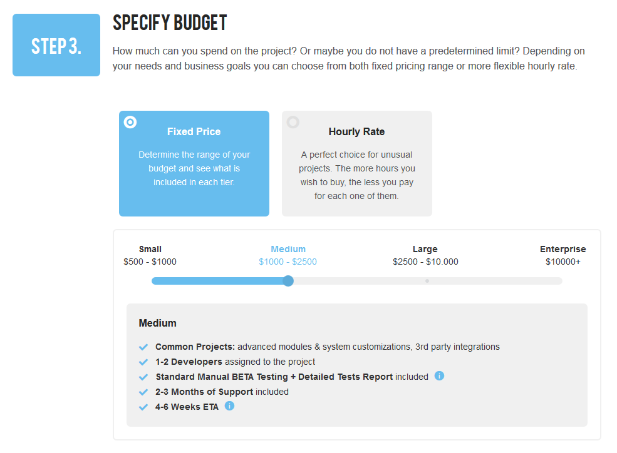Click checkmark icon before Common Projects
Viewport: 617px width, 453px height.
click(143, 347)
